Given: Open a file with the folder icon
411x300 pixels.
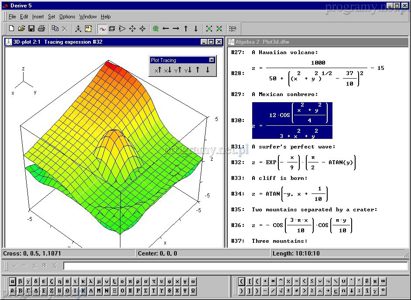Looking at the screenshot, I should [x=21, y=29].
